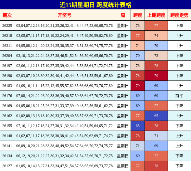This screenshot has height=171, width=191.
Task: Click the 下降 trend in row 26225
Action: [179, 26]
